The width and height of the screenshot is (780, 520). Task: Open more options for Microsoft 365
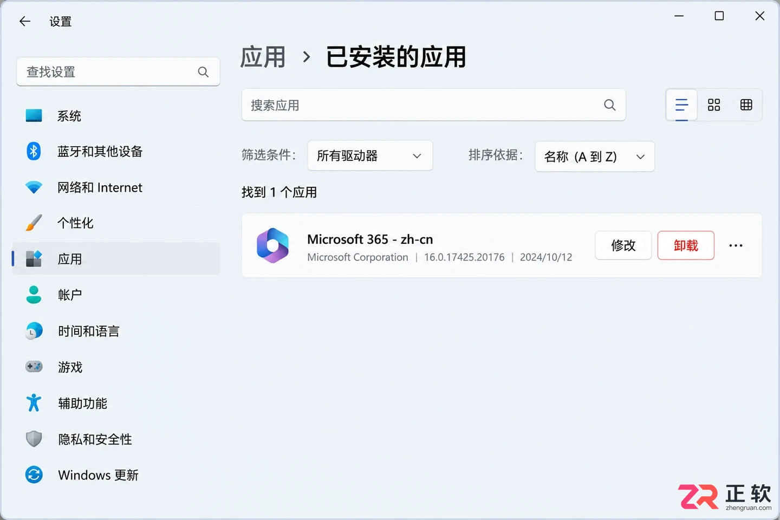click(736, 245)
